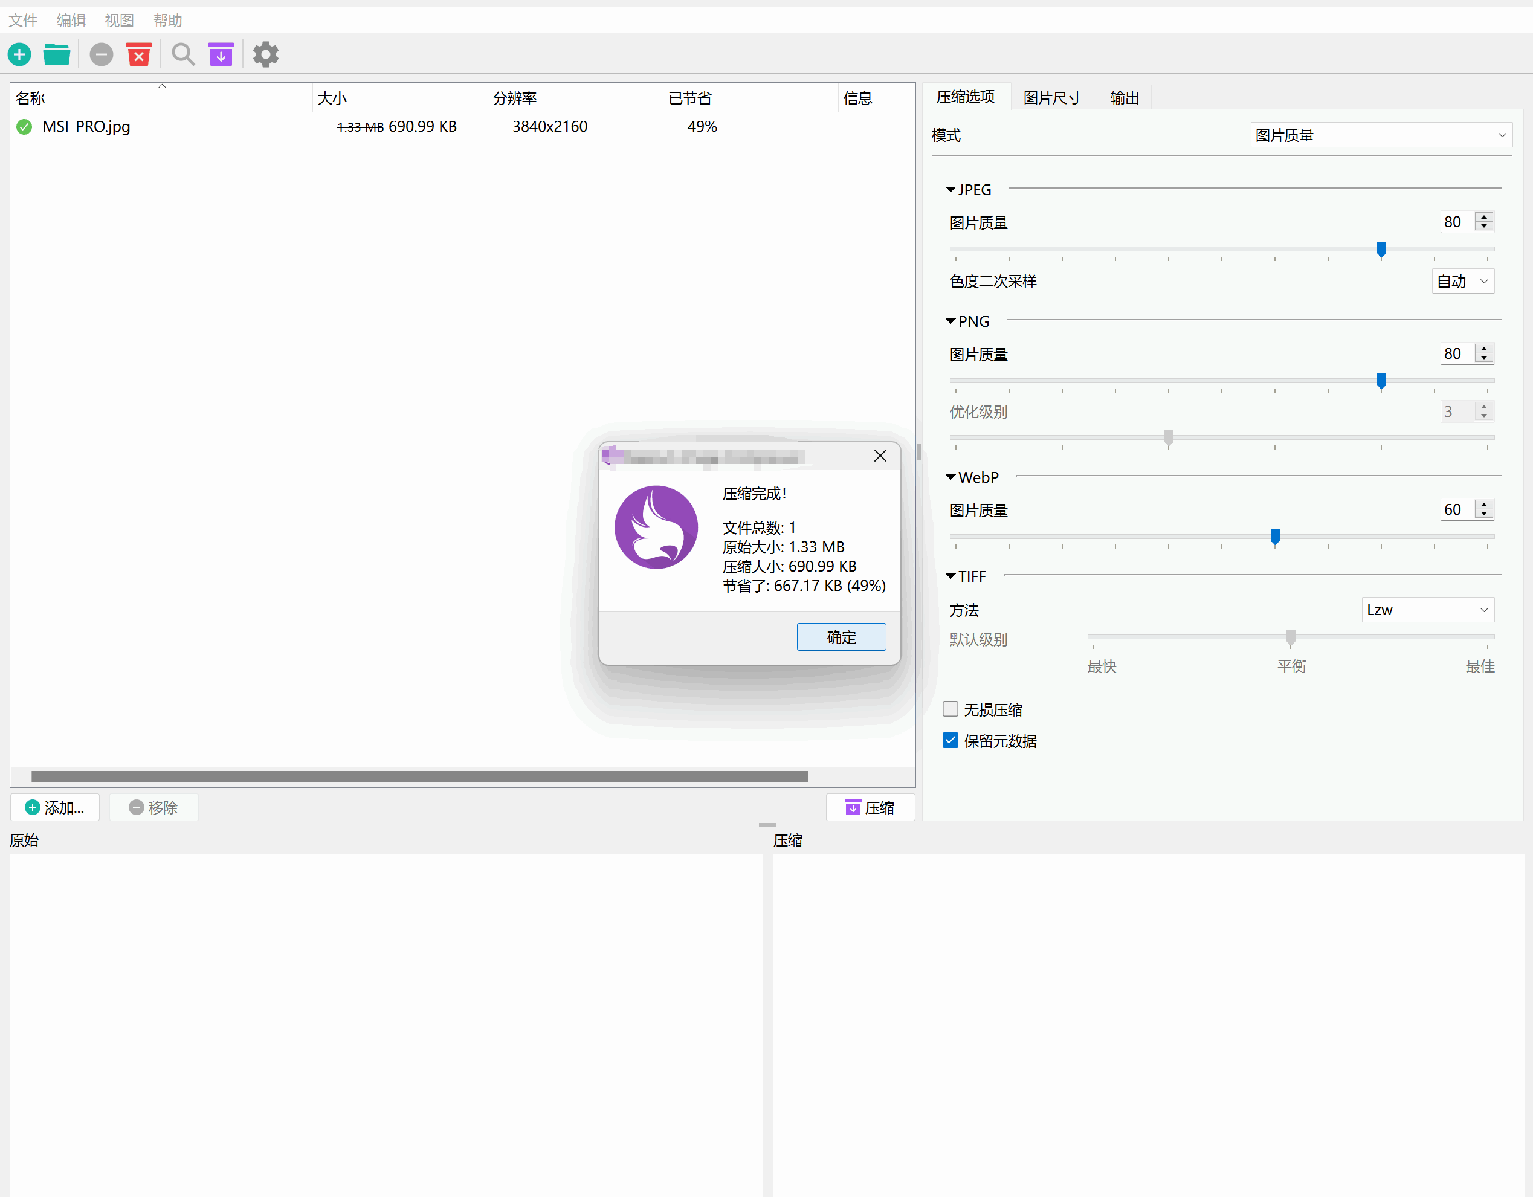
Task: Click the green add files plus icon
Action: pyautogui.click(x=20, y=55)
